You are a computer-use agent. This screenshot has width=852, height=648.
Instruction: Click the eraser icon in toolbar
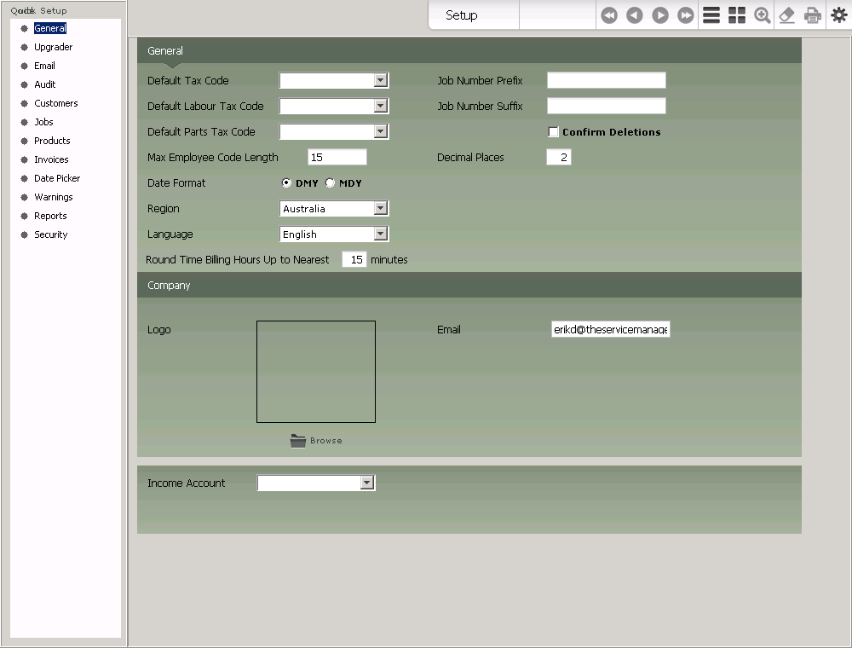(787, 15)
